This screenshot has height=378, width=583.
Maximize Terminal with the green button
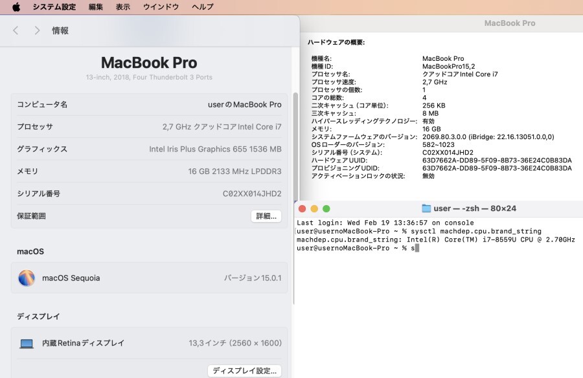tap(326, 209)
